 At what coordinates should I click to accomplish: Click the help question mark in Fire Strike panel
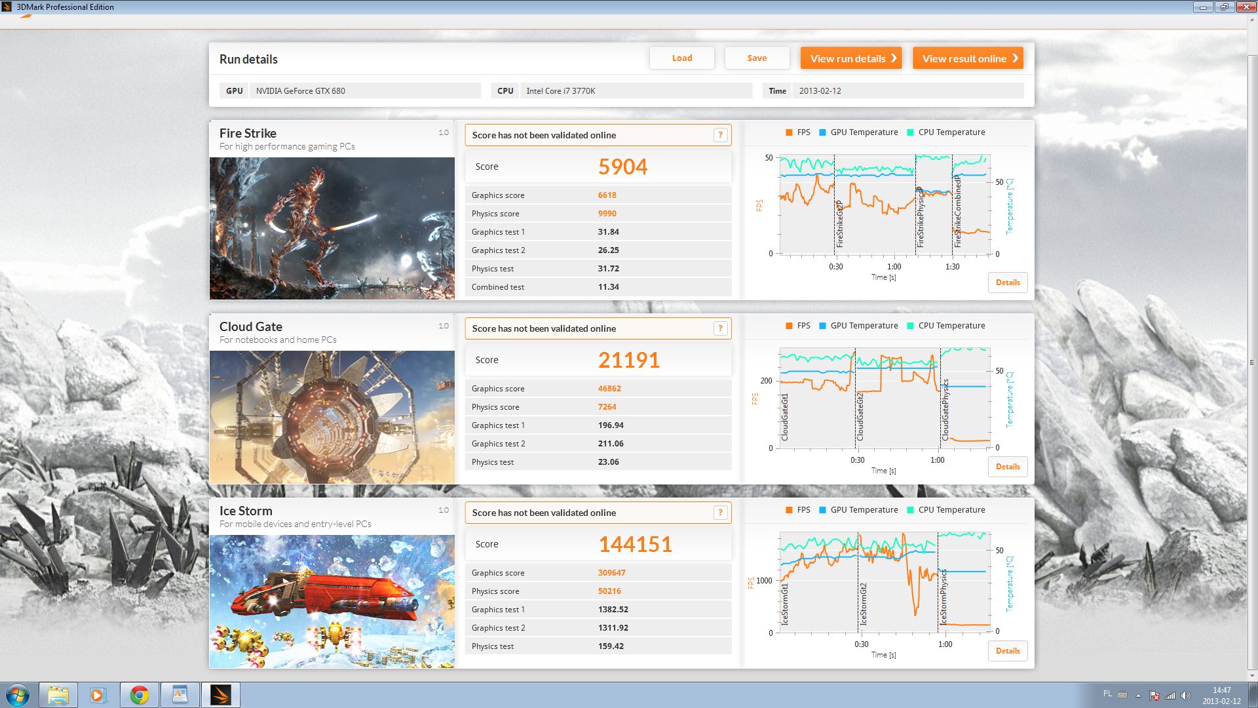pos(720,135)
